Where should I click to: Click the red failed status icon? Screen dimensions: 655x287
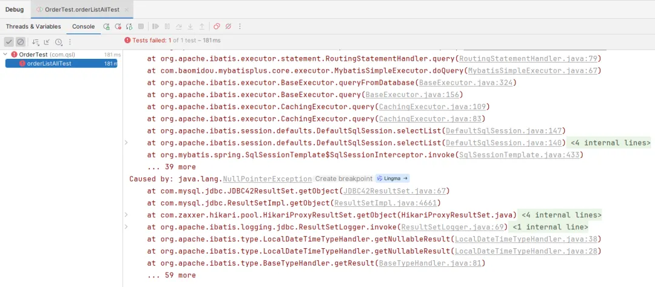click(127, 41)
